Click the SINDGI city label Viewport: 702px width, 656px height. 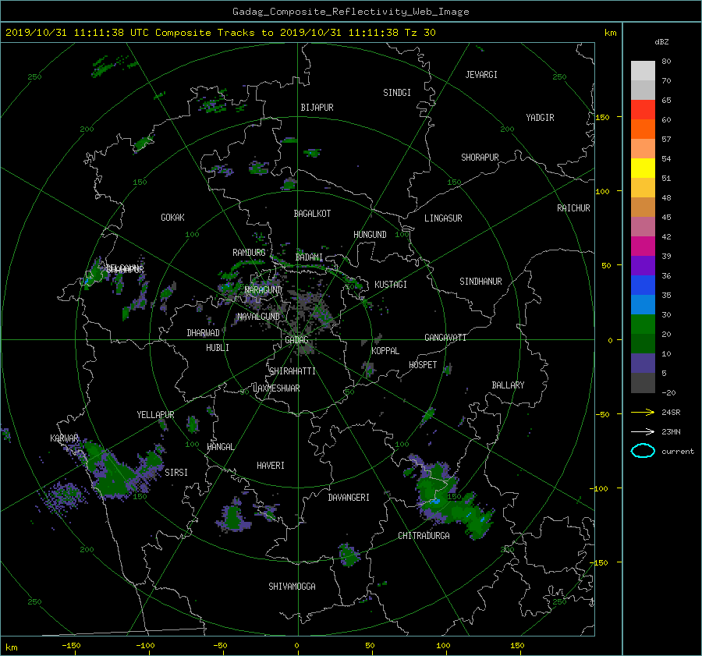[x=397, y=93]
